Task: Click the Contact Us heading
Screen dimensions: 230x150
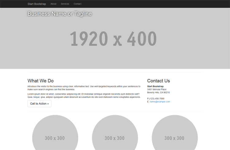Action: tap(158, 81)
